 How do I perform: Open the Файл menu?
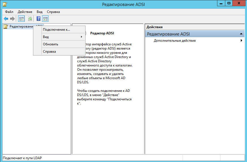[x=9, y=12]
